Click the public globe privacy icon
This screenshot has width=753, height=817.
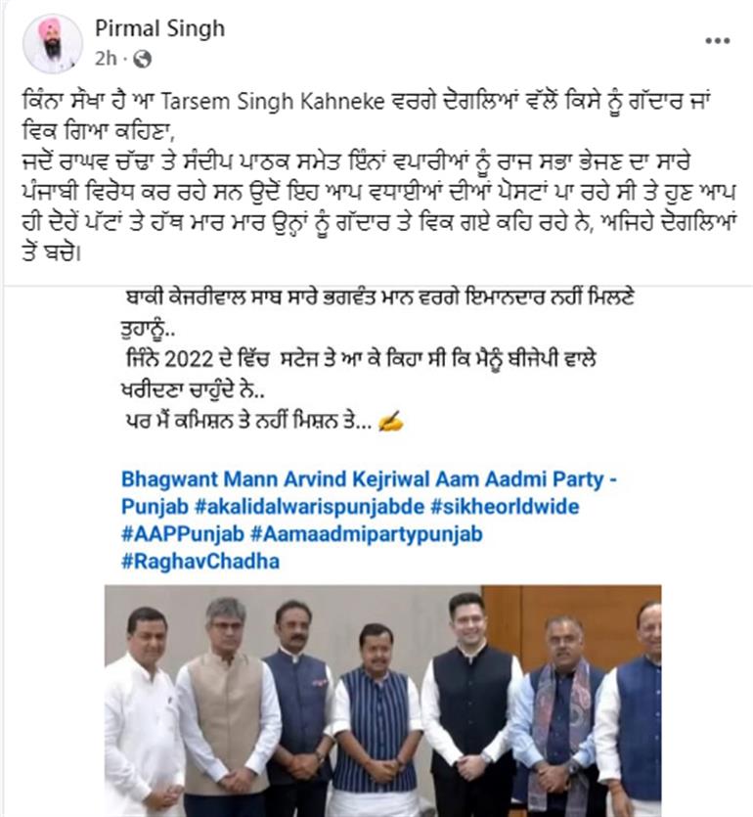(142, 60)
